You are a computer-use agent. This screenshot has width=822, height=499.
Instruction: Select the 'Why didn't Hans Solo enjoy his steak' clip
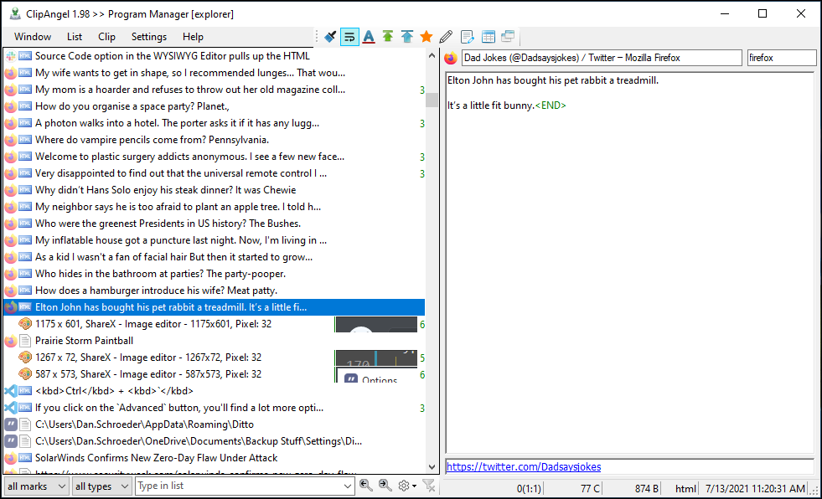coord(214,190)
